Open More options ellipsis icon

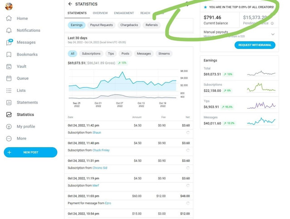(9, 138)
